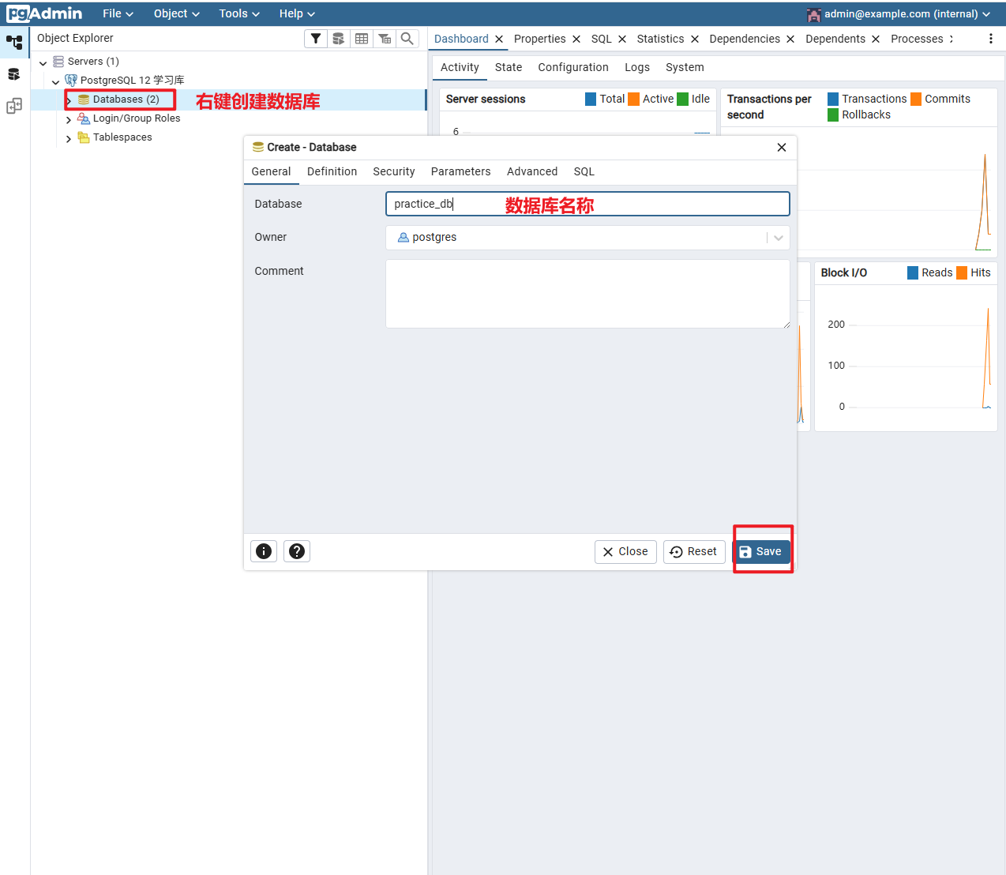This screenshot has width=1006, height=875.
Task: Switch to the dialog's SQL tab
Action: 584,171
